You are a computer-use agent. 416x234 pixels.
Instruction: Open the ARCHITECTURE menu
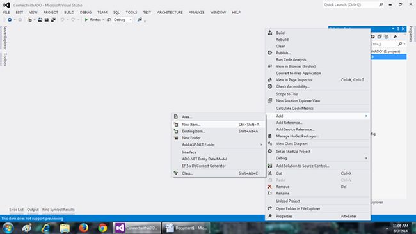170,12
